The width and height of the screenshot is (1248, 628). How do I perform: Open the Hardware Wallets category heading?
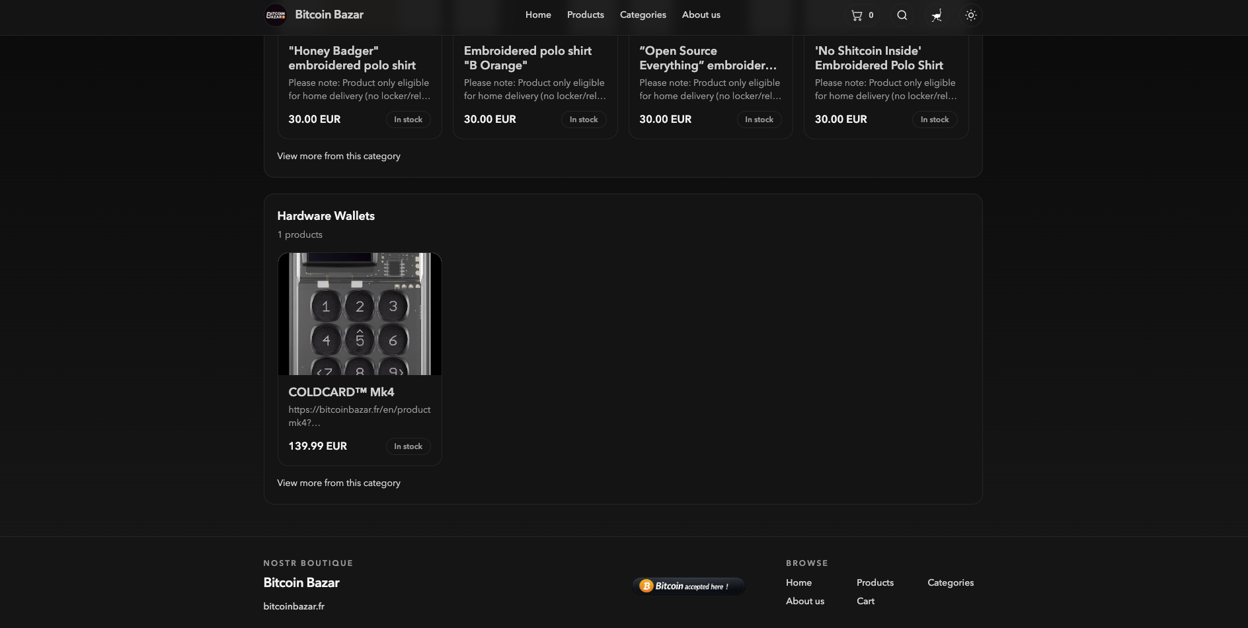(x=326, y=216)
